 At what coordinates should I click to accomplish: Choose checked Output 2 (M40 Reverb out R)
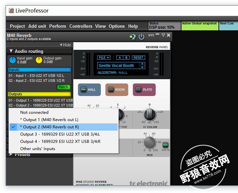63,127
